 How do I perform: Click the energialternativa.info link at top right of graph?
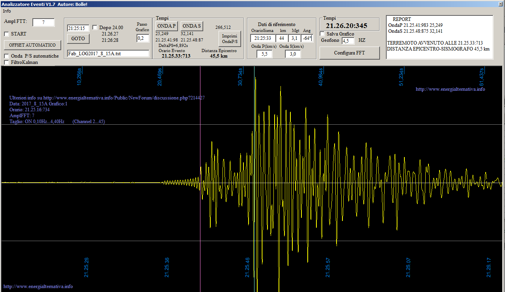point(451,89)
